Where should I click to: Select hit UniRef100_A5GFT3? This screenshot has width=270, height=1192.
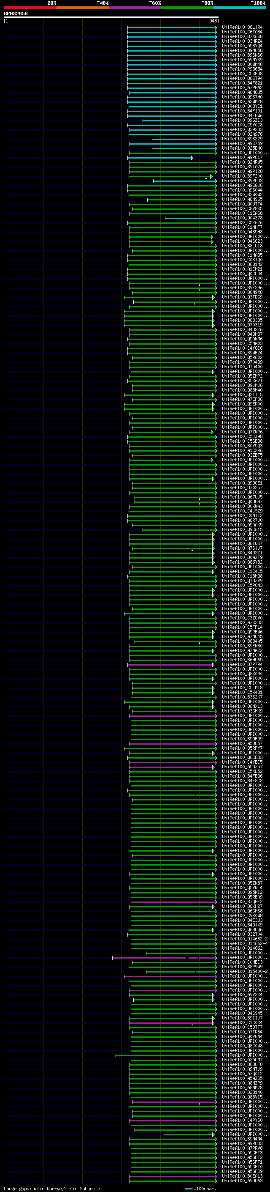click(x=242, y=1153)
